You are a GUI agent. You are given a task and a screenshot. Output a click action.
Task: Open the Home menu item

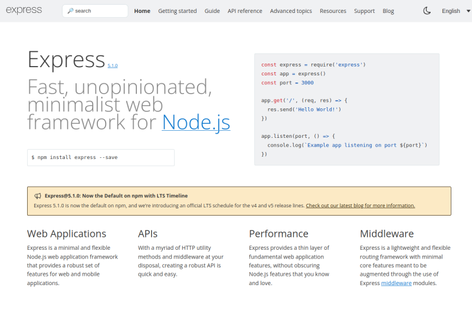tap(142, 11)
